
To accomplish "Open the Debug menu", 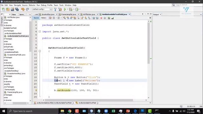I will tap(43, 5).
